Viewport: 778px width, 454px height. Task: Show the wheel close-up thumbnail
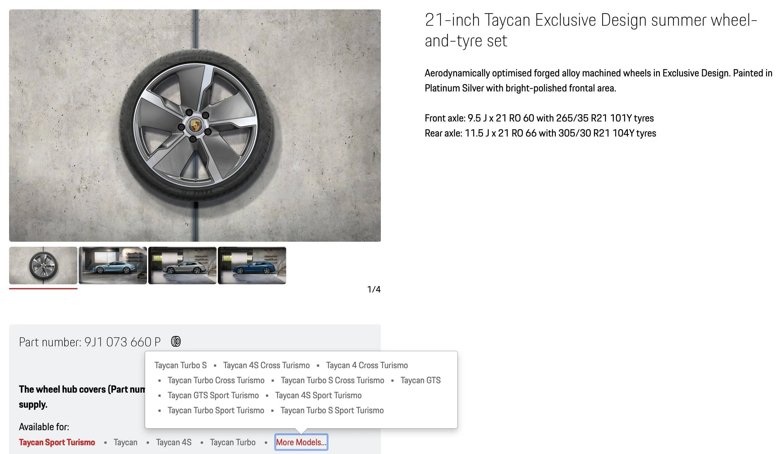click(43, 265)
